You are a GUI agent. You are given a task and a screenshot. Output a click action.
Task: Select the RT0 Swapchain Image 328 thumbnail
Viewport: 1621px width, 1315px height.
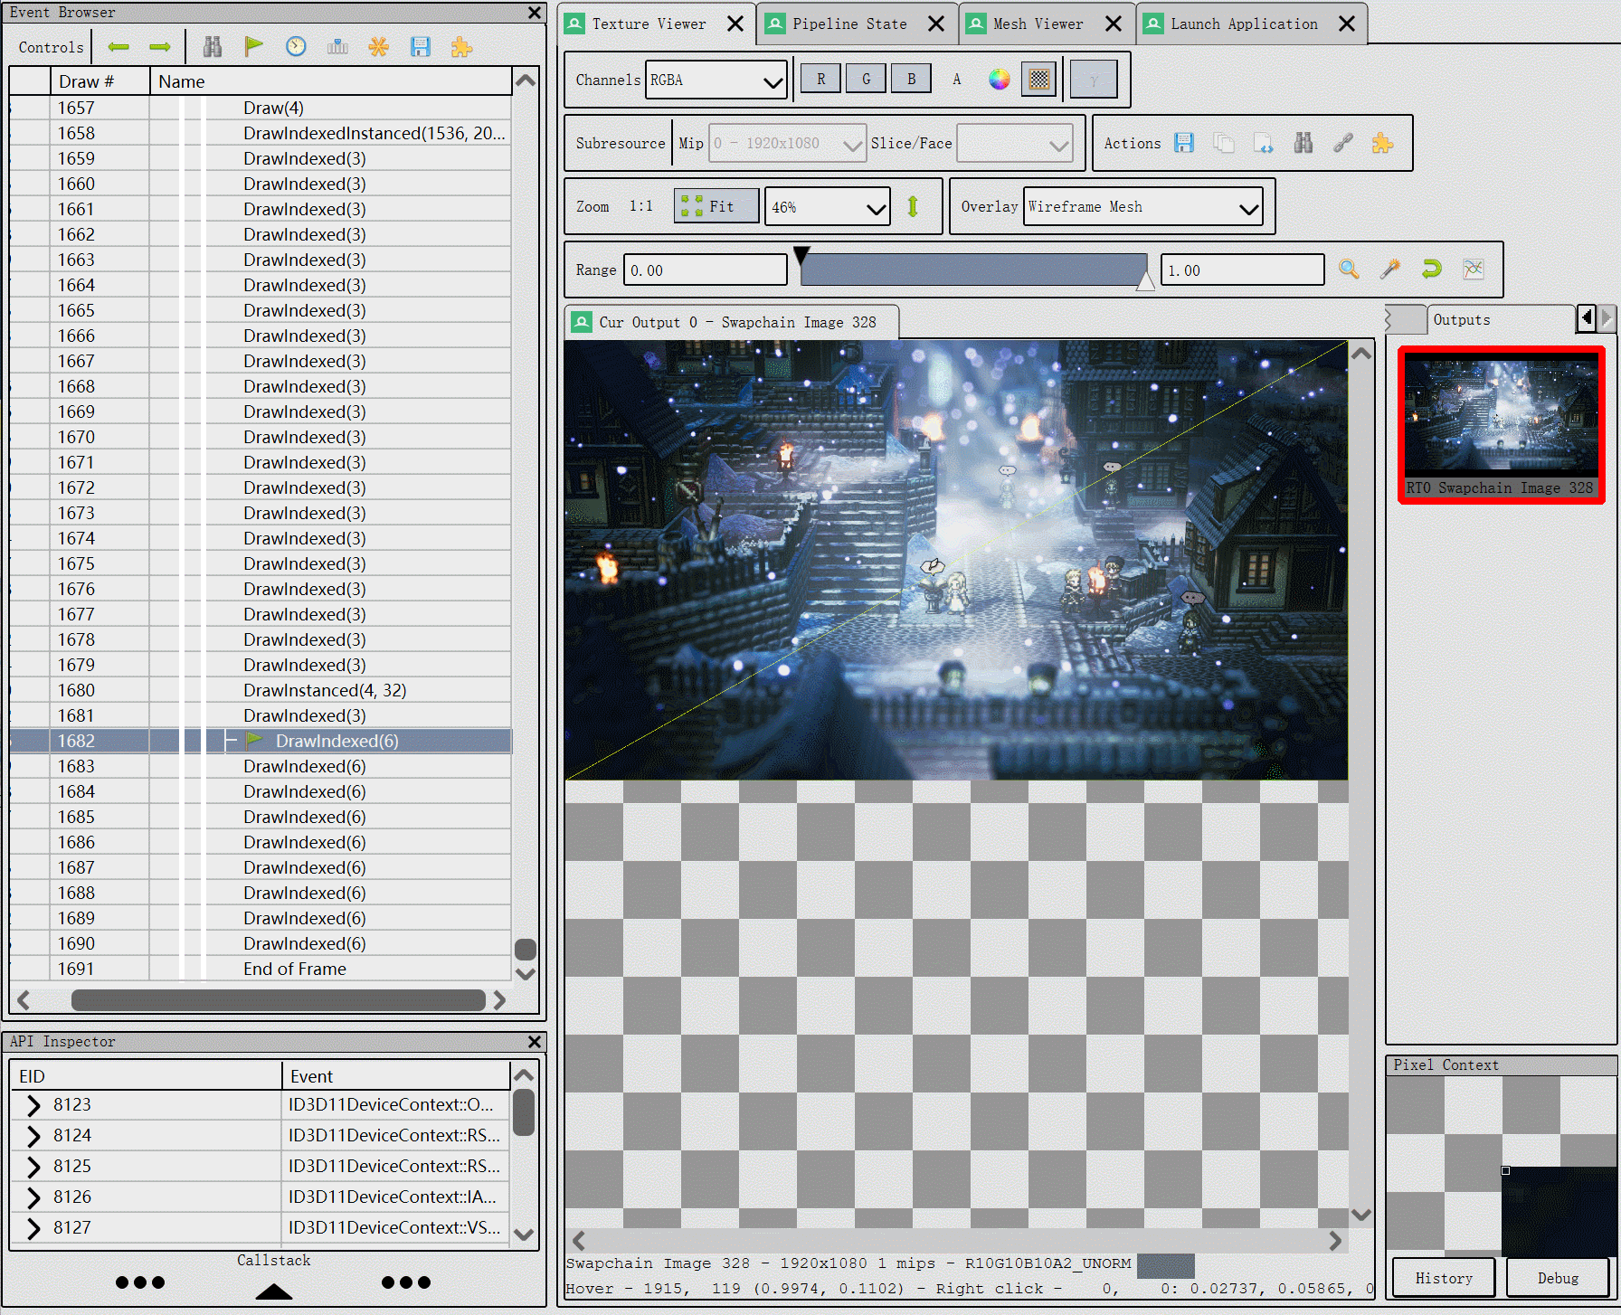1502,425
